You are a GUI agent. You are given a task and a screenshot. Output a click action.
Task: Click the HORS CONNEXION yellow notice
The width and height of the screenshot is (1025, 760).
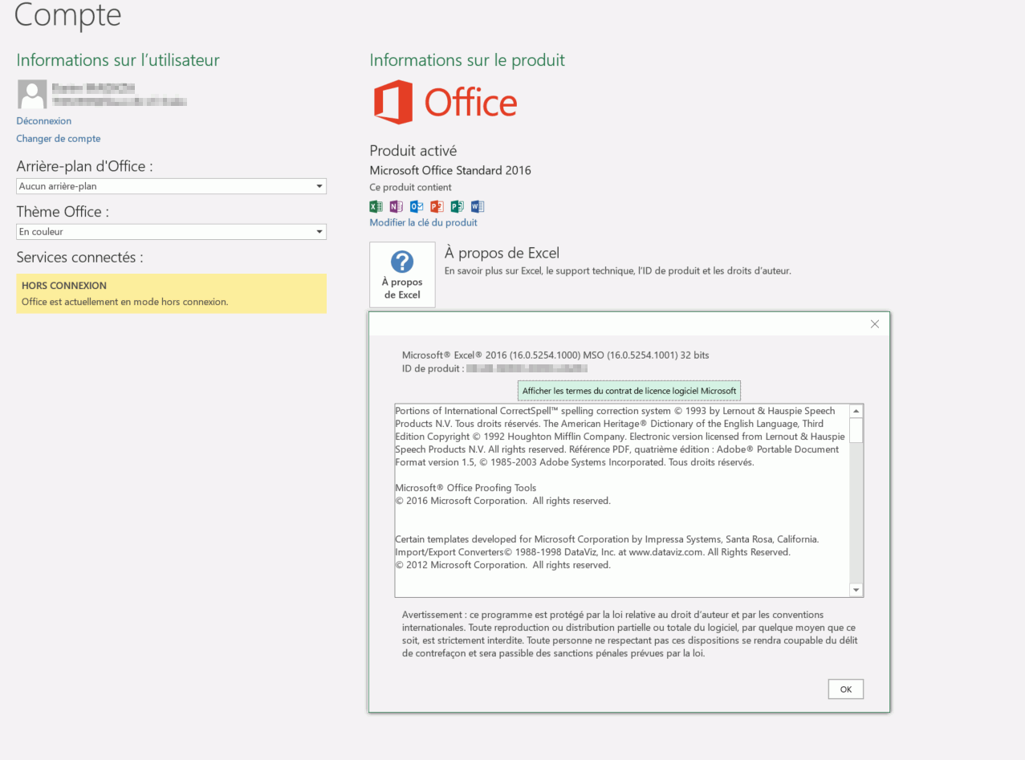[171, 294]
